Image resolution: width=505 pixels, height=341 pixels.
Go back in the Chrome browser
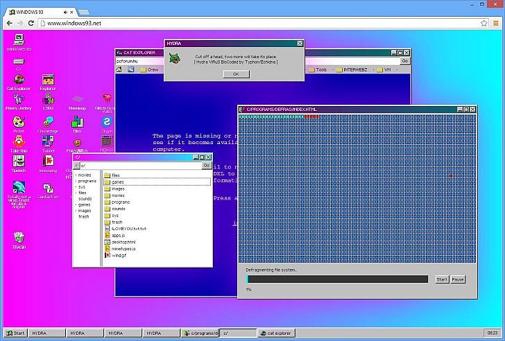pos(9,23)
